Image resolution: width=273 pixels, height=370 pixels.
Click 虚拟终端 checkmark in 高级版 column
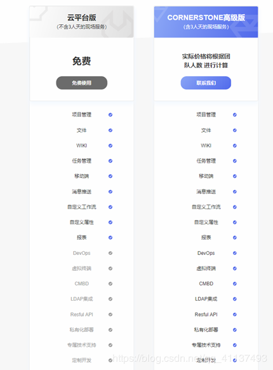click(234, 268)
